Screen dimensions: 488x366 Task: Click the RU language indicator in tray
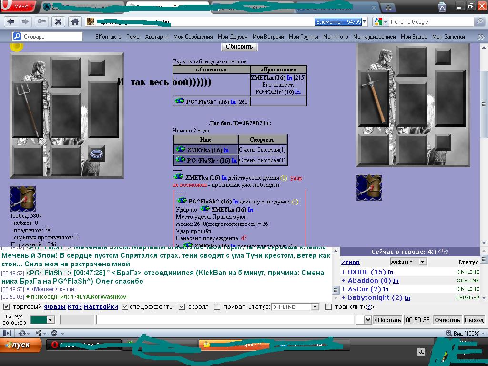[421, 352]
